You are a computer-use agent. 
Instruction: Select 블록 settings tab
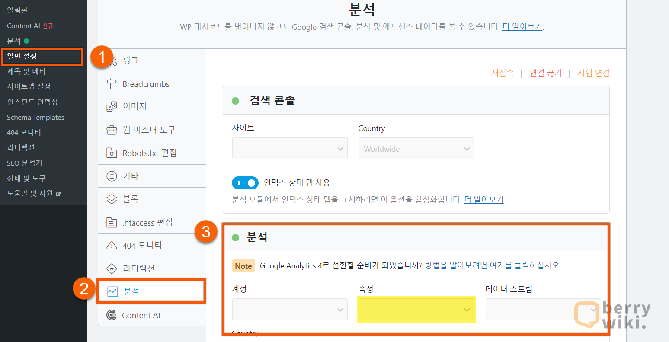(152, 199)
